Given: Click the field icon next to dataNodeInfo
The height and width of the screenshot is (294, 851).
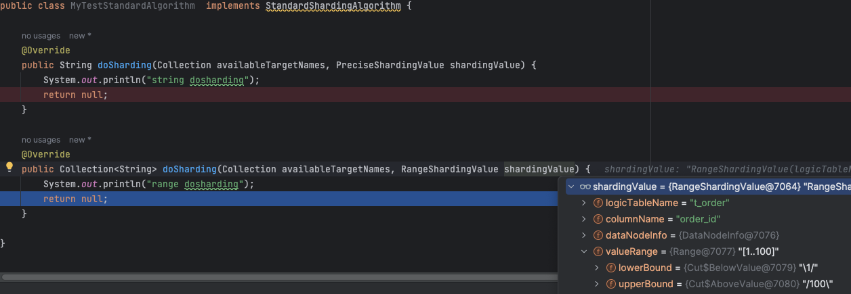Looking at the screenshot, I should tap(598, 235).
